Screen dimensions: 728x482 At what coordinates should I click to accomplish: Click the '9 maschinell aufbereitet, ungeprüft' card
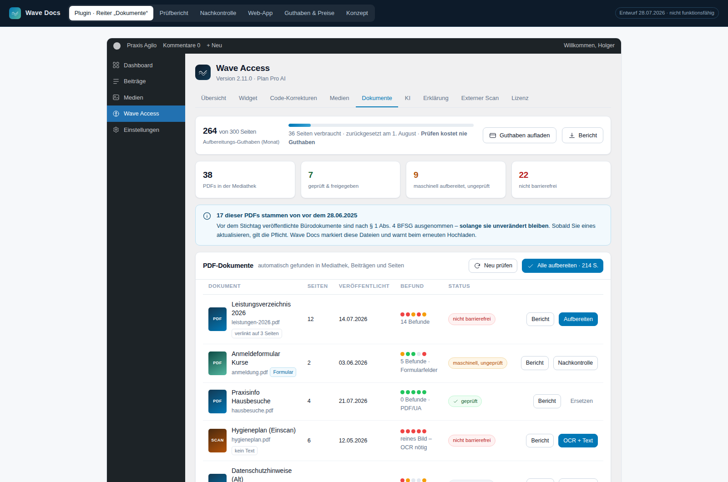456,180
